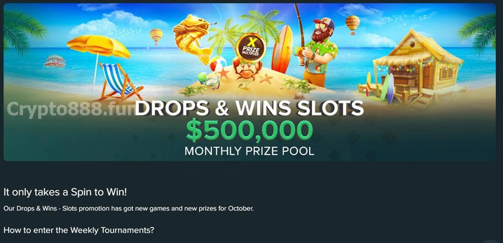Click the October Drops & Wins promotion paragraph

[129, 209]
